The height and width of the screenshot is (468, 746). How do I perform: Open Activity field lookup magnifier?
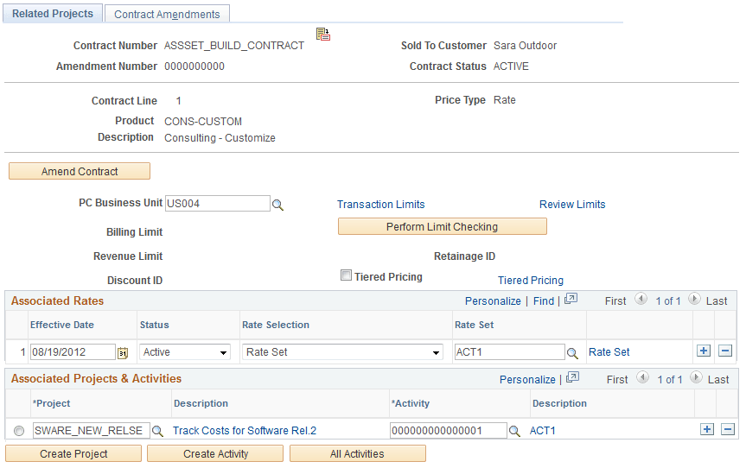514,431
